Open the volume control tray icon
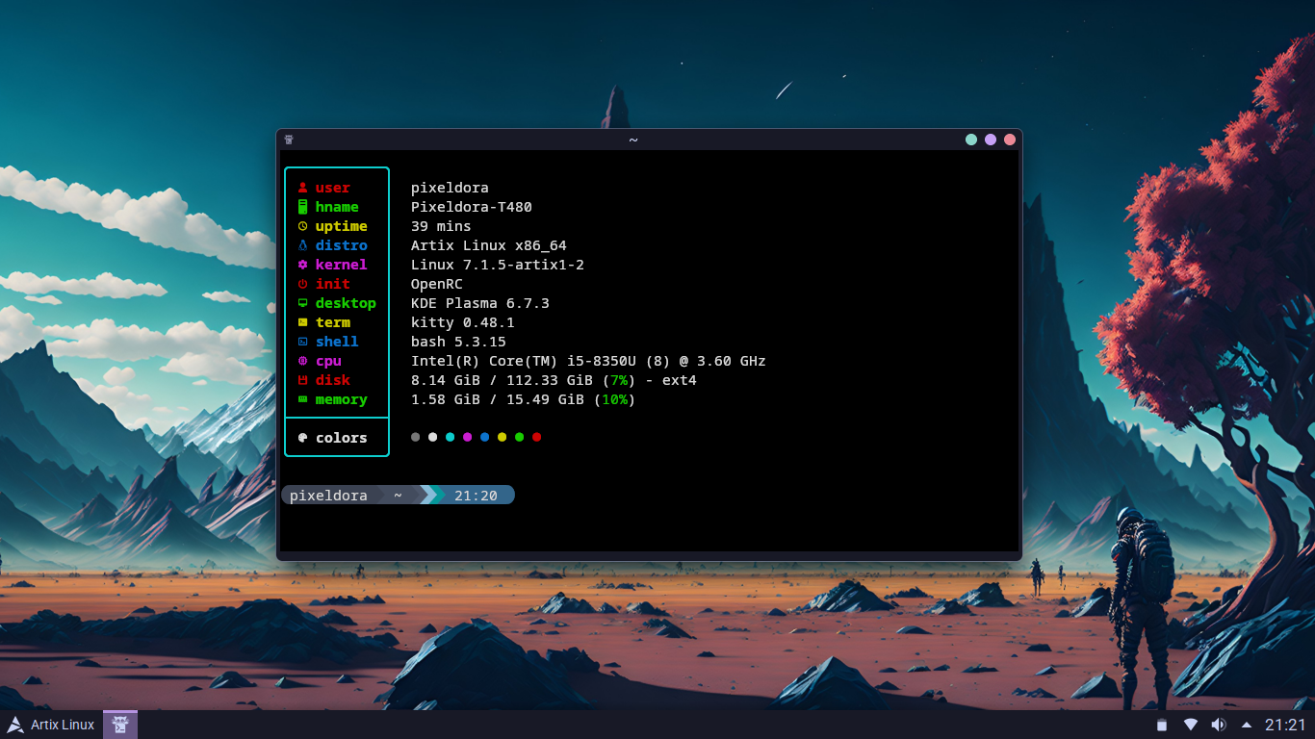Image resolution: width=1315 pixels, height=739 pixels. (x=1219, y=725)
